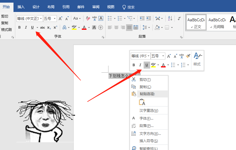
Task: Open Change Case Aa dropdown
Action: [x=77, y=19]
